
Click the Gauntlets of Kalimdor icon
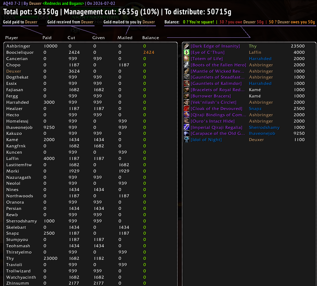187,83
